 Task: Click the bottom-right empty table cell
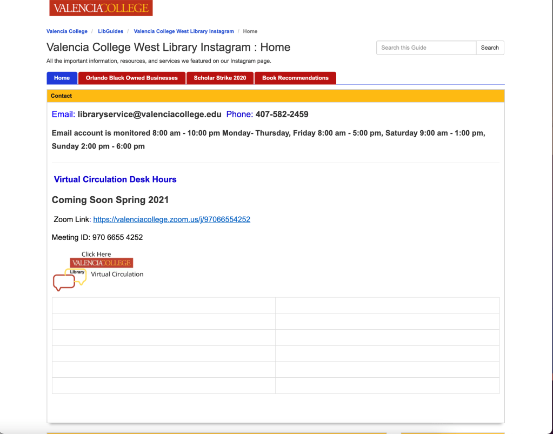387,385
